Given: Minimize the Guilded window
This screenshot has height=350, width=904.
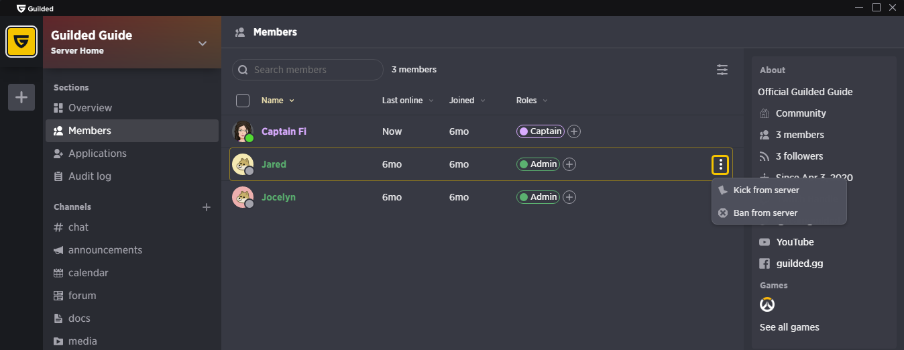Looking at the screenshot, I should (x=859, y=7).
